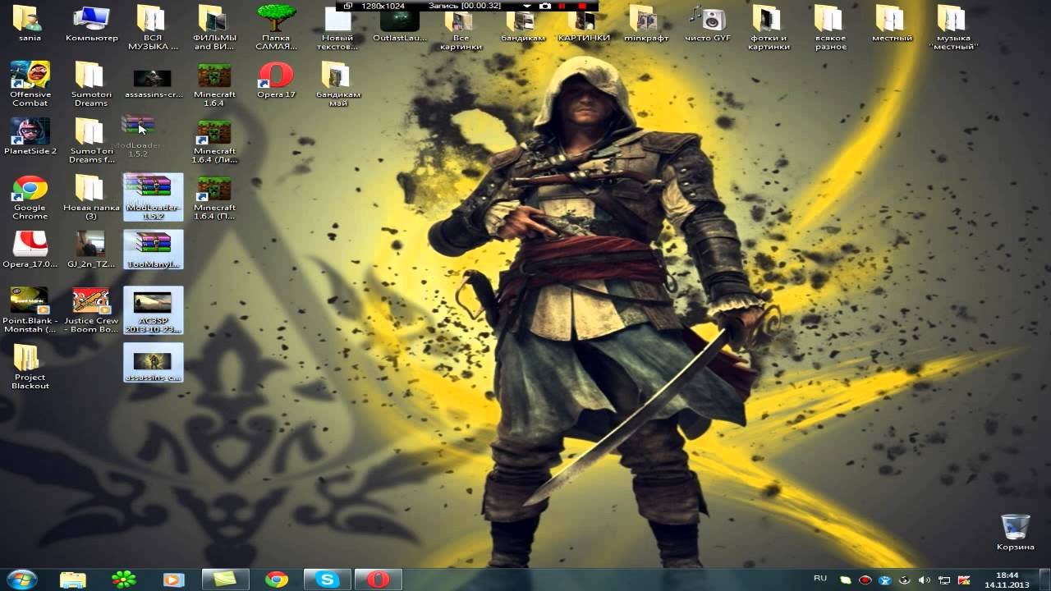The height and width of the screenshot is (591, 1051).
Task: Open the бандикам folder in top row
Action: coord(522,26)
